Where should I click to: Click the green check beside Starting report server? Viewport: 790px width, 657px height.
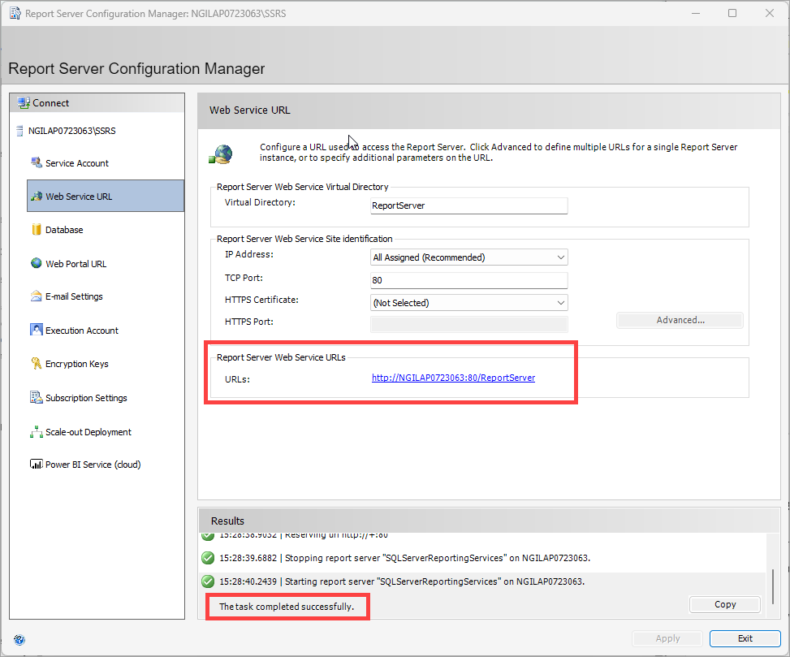(208, 581)
